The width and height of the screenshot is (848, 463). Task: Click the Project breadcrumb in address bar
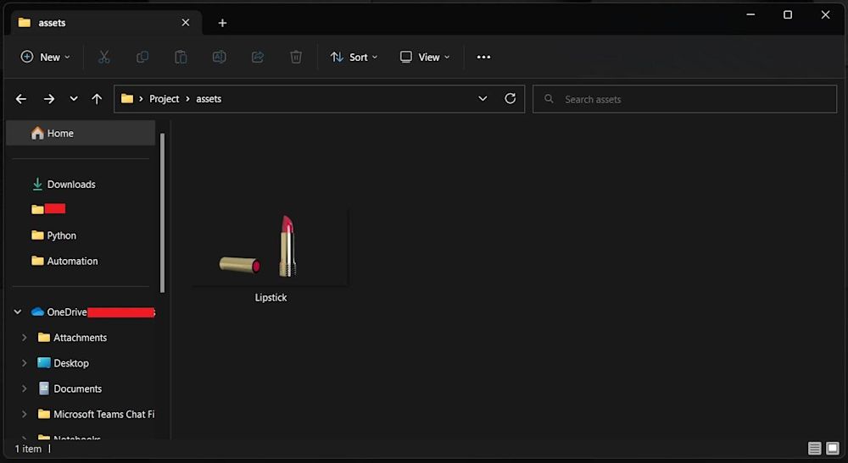(164, 99)
